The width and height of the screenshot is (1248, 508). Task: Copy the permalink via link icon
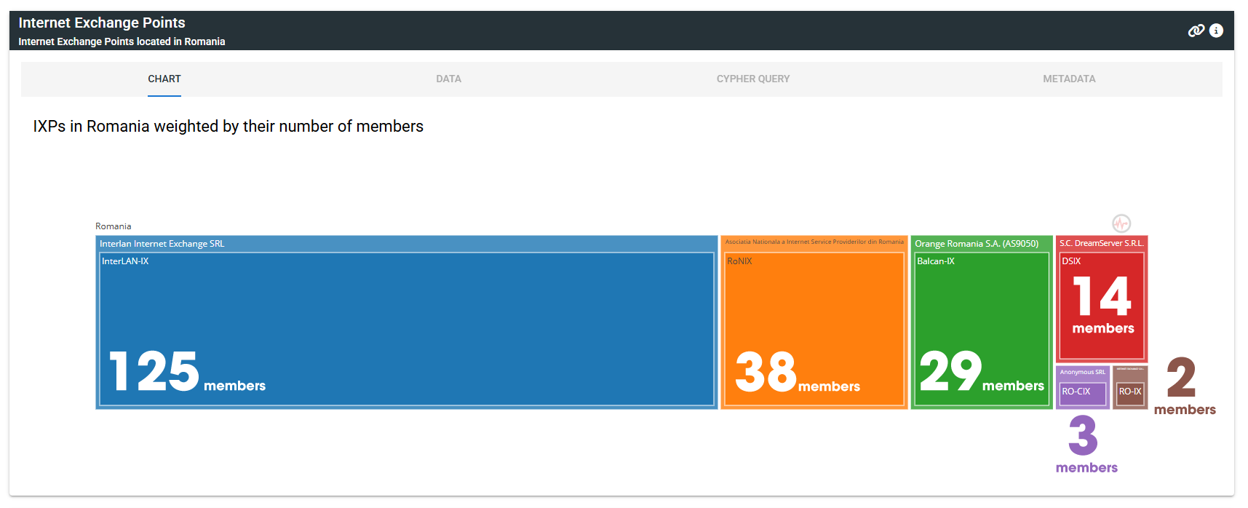[x=1196, y=31]
